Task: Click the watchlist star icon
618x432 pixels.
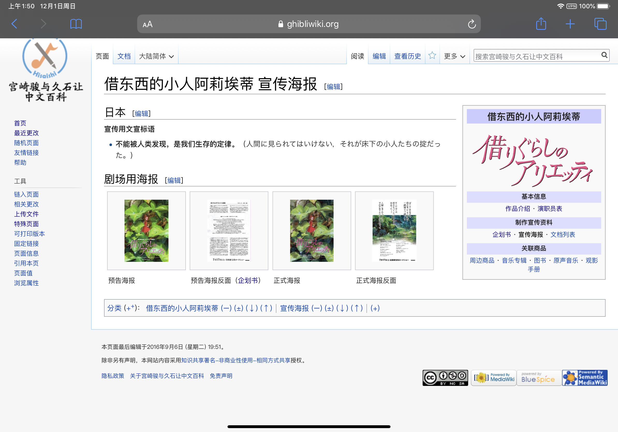Action: point(432,55)
